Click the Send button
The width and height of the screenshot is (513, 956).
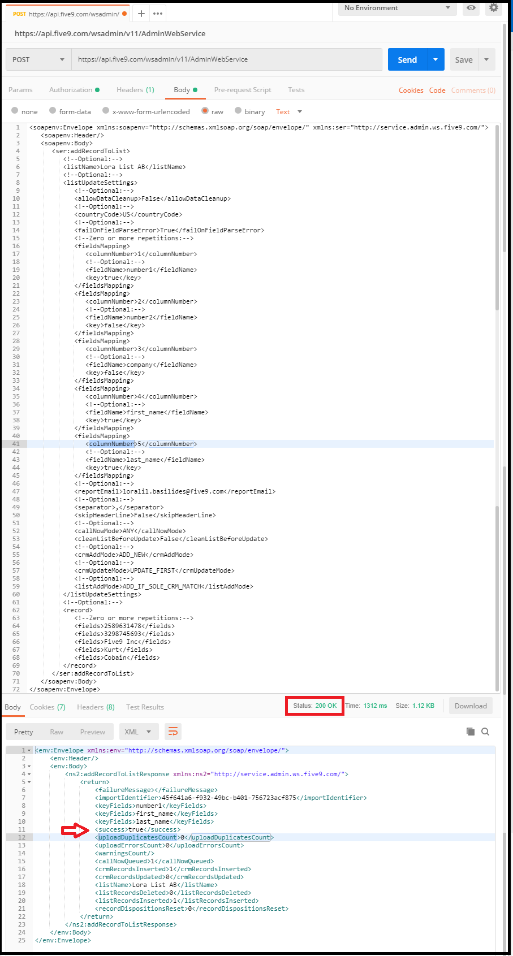click(x=407, y=59)
